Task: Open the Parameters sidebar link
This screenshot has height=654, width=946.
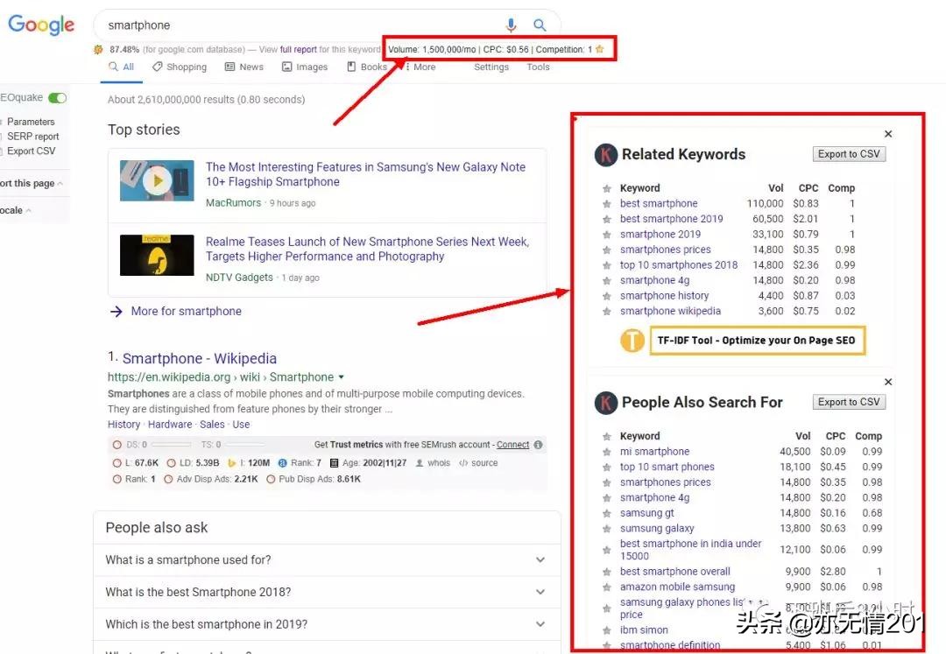Action: tap(31, 122)
